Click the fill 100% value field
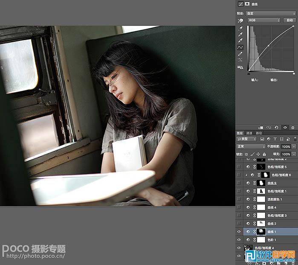The height and width of the screenshot is (265, 298). click(286, 154)
